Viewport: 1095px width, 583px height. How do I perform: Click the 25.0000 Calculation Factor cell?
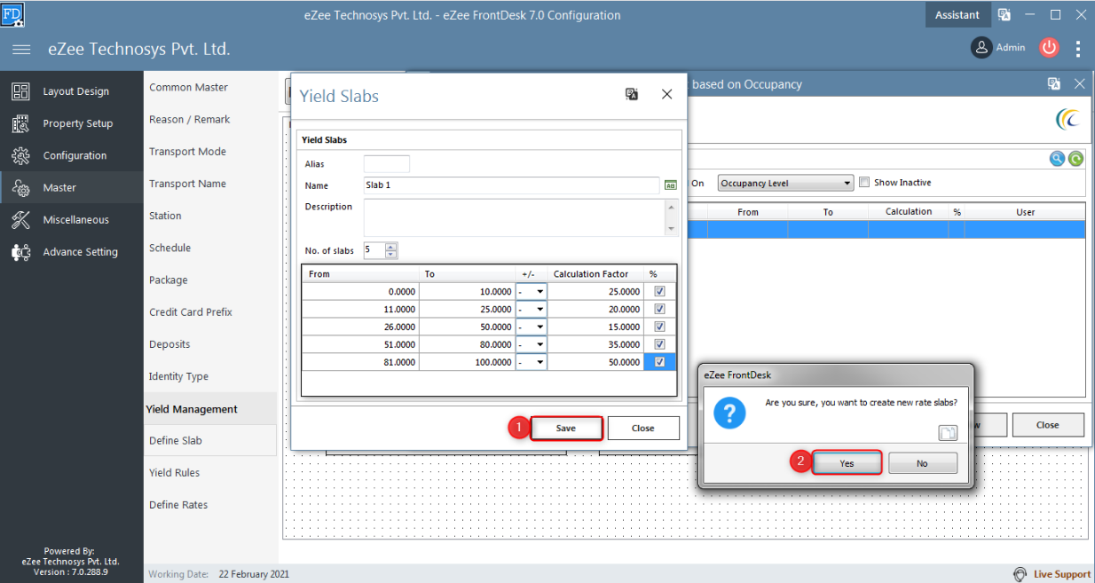595,291
